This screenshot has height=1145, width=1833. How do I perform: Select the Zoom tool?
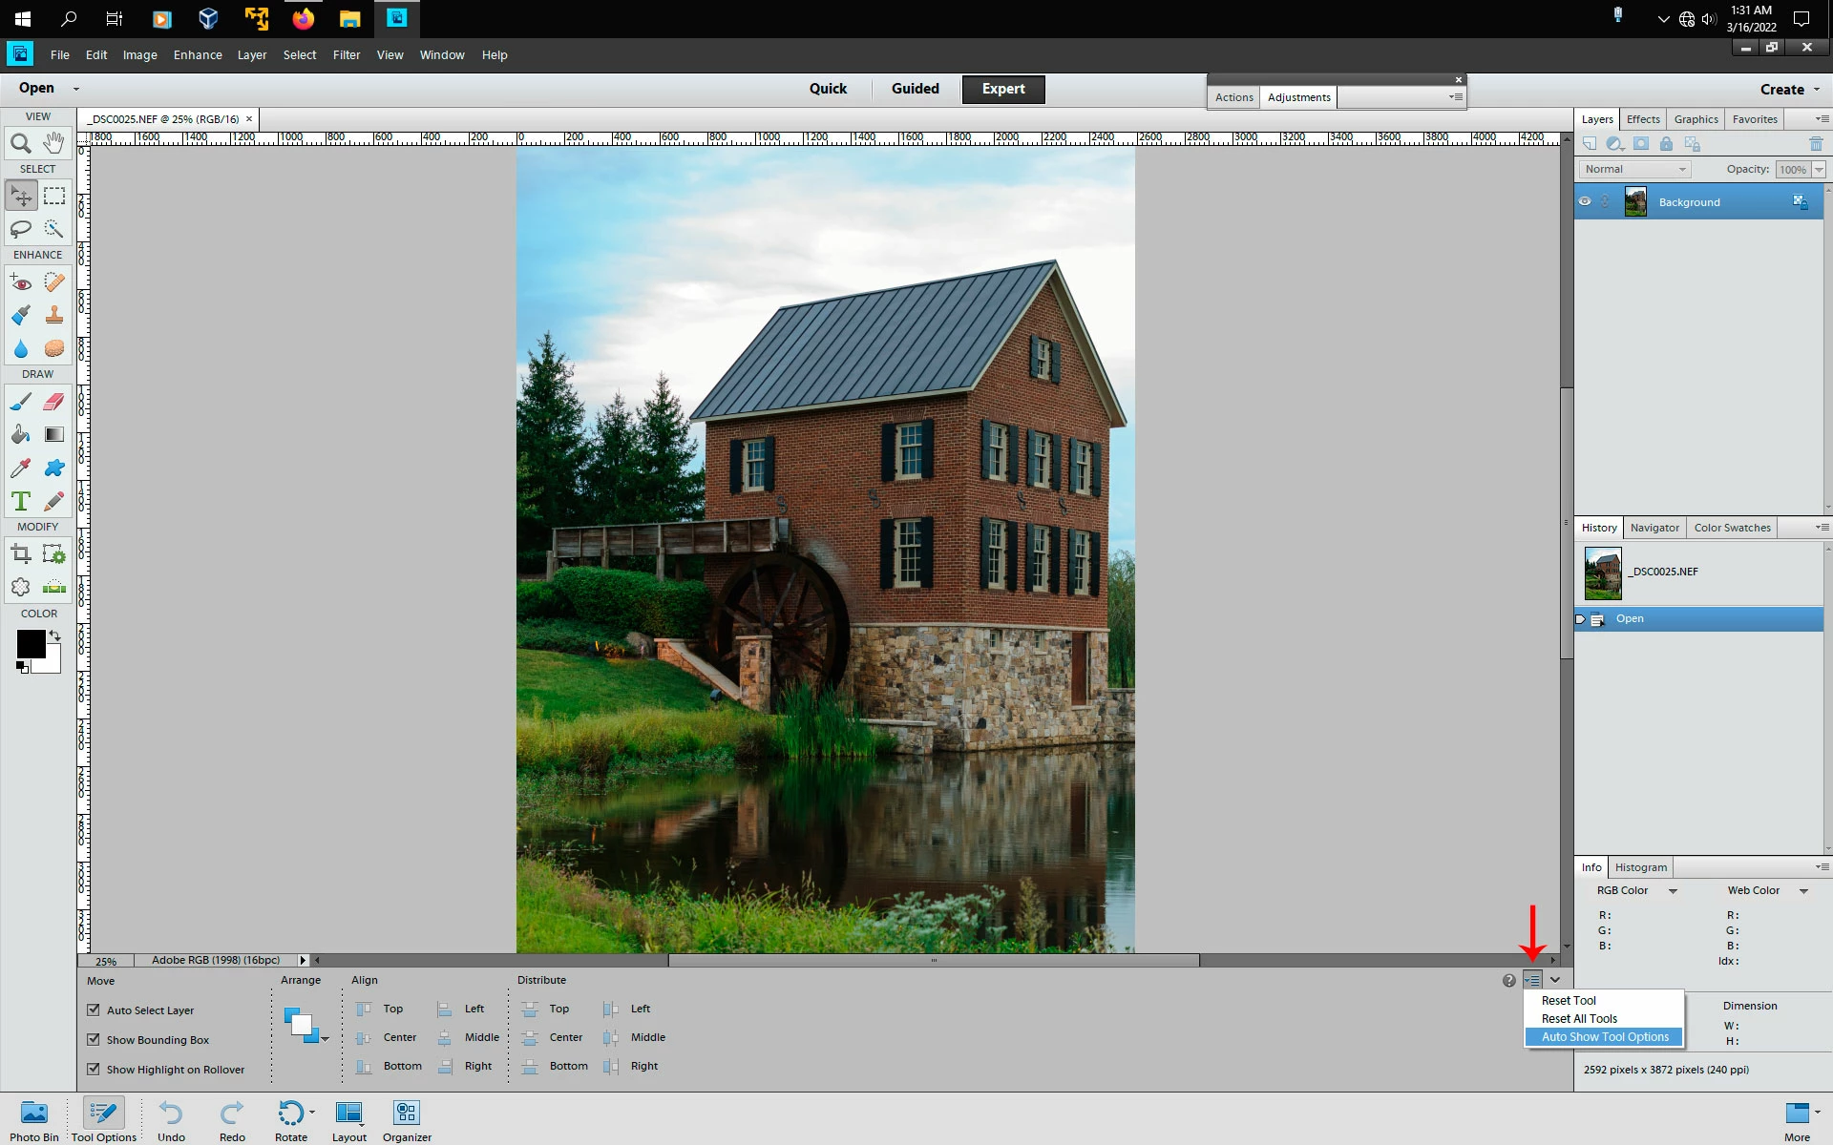[x=20, y=144]
